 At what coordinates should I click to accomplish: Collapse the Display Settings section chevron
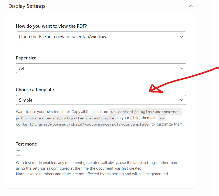[191, 6]
